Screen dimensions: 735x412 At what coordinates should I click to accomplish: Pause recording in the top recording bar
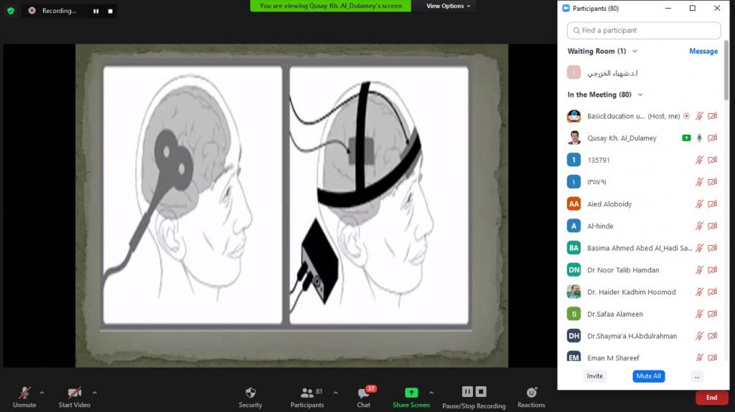(95, 11)
